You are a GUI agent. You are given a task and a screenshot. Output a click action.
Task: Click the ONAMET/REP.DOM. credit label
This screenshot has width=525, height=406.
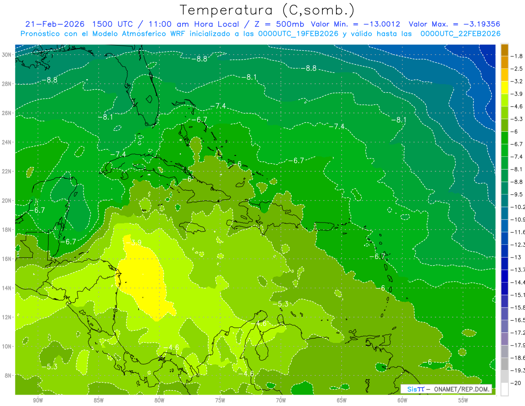point(461,389)
